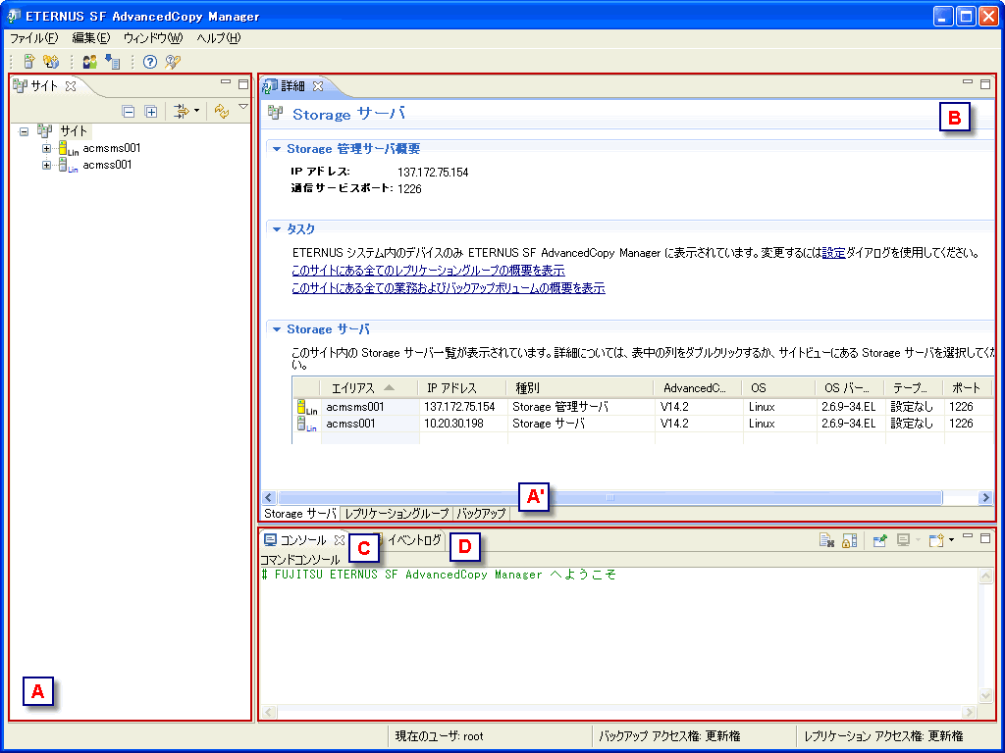Screen dimensions: 1005x753
Task: Sort table by 種別 column header
Action: [580, 388]
